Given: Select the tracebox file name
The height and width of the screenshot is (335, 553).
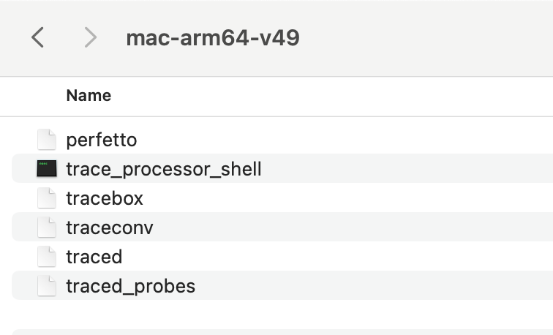Looking at the screenshot, I should [105, 198].
